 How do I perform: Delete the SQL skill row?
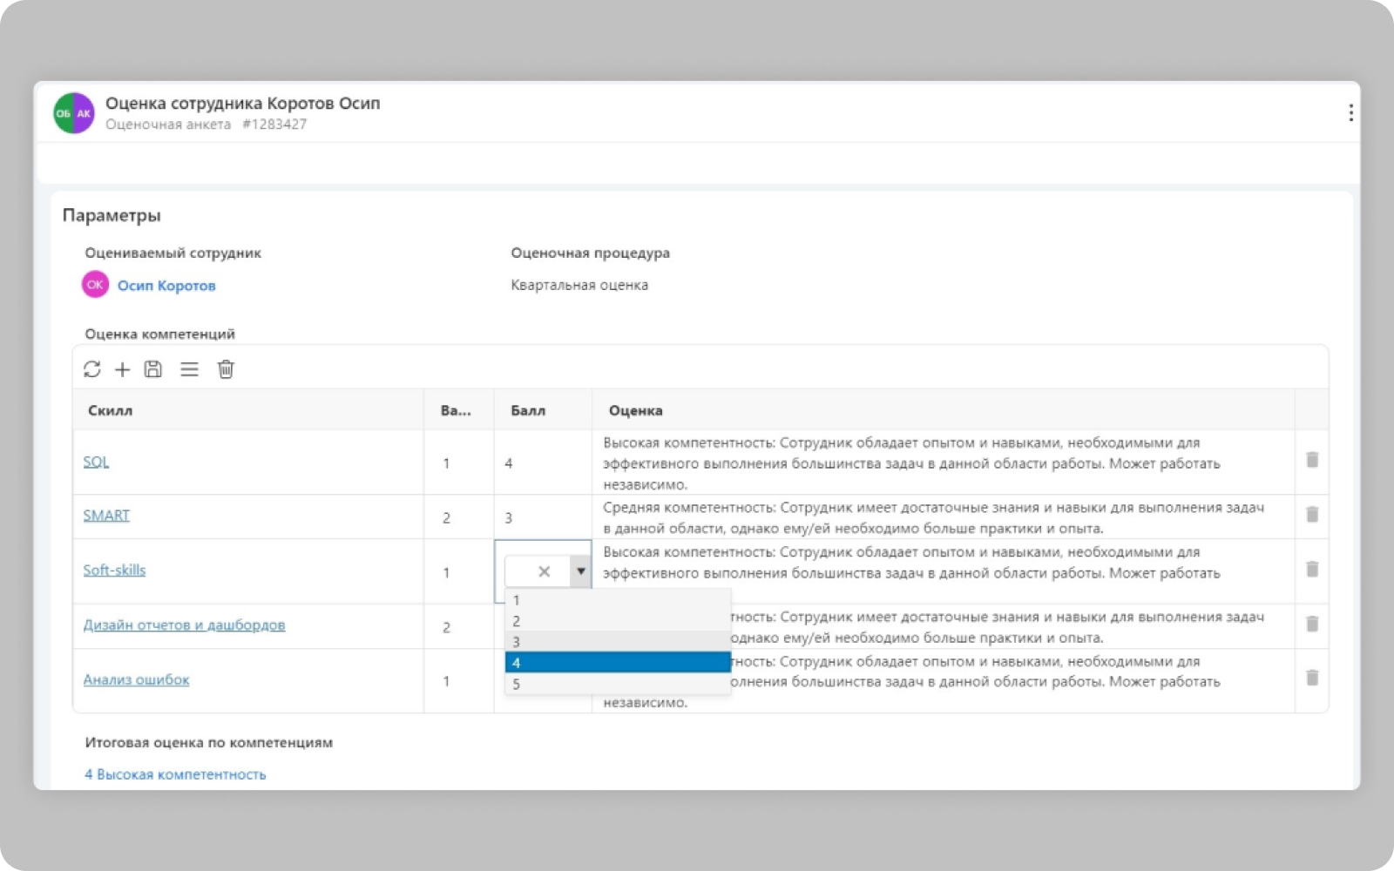pos(1312,460)
